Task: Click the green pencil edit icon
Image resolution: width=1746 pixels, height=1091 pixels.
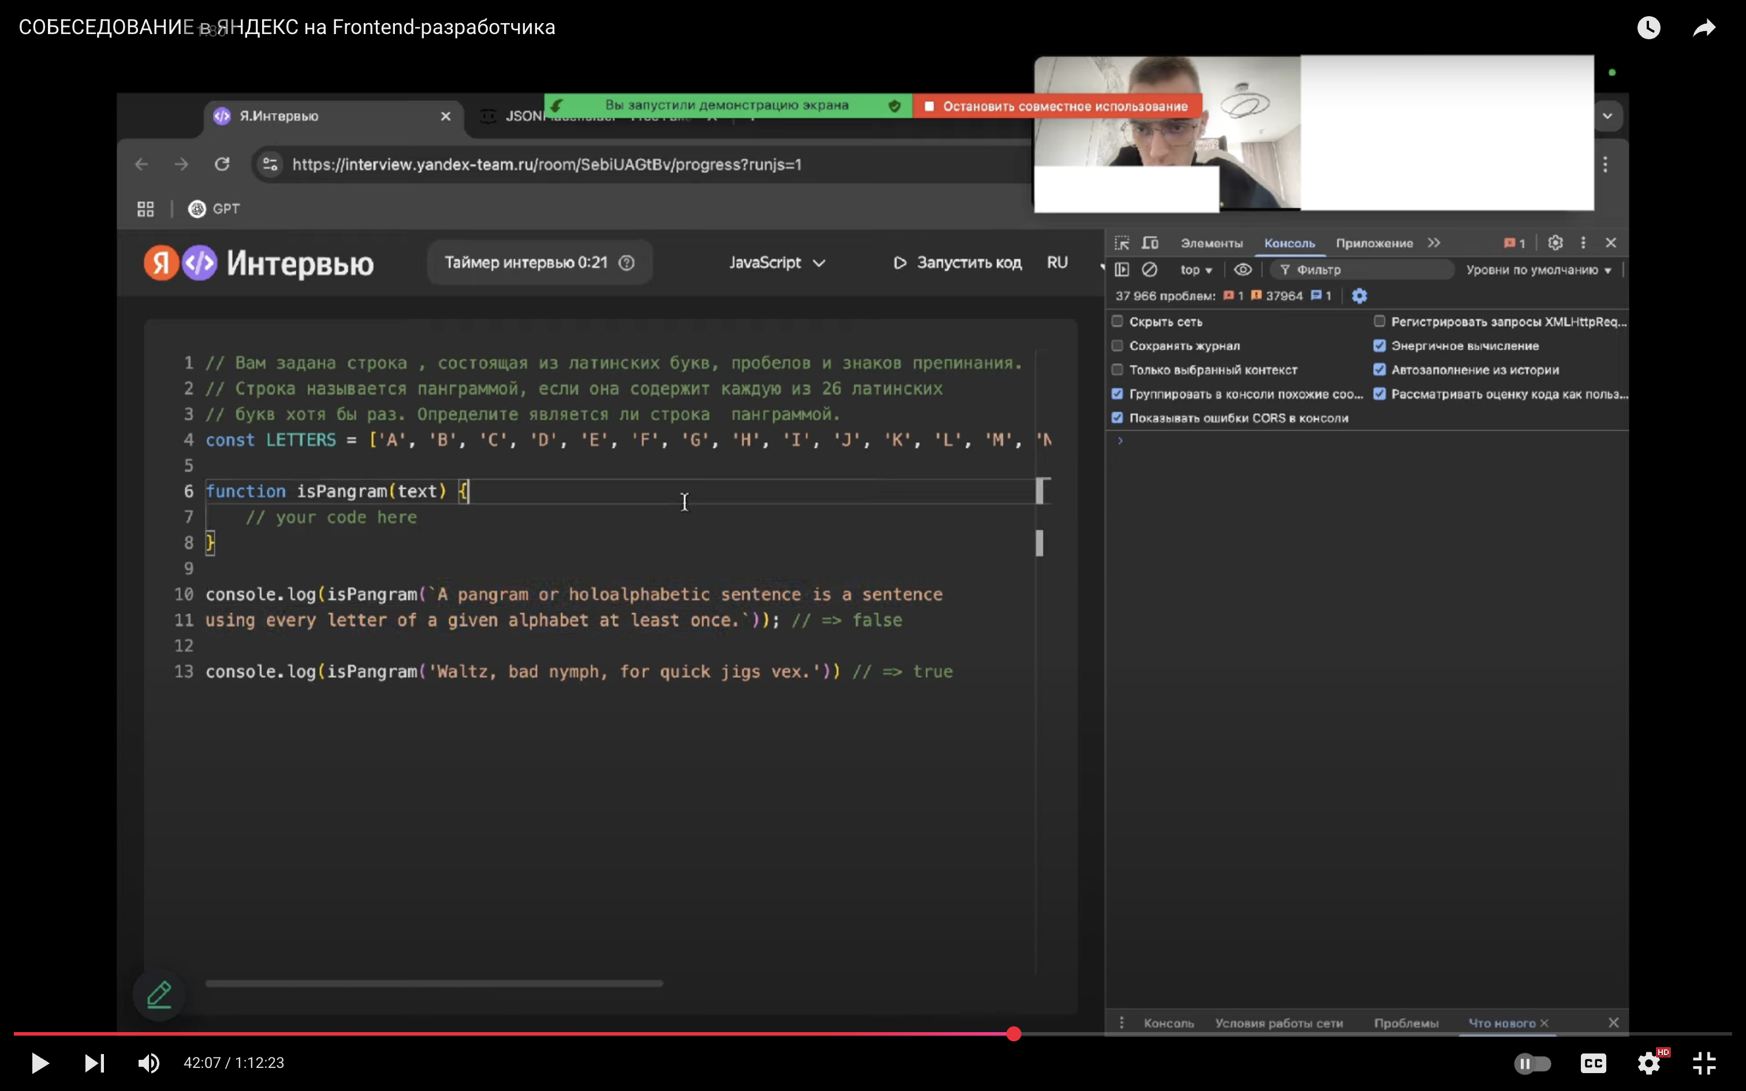Action: pyautogui.click(x=159, y=994)
